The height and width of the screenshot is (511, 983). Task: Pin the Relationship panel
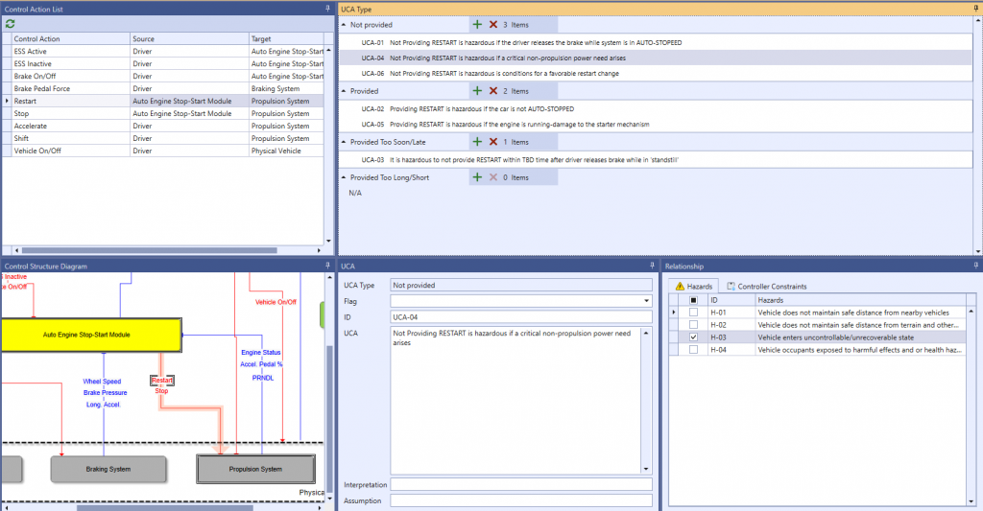coord(975,266)
